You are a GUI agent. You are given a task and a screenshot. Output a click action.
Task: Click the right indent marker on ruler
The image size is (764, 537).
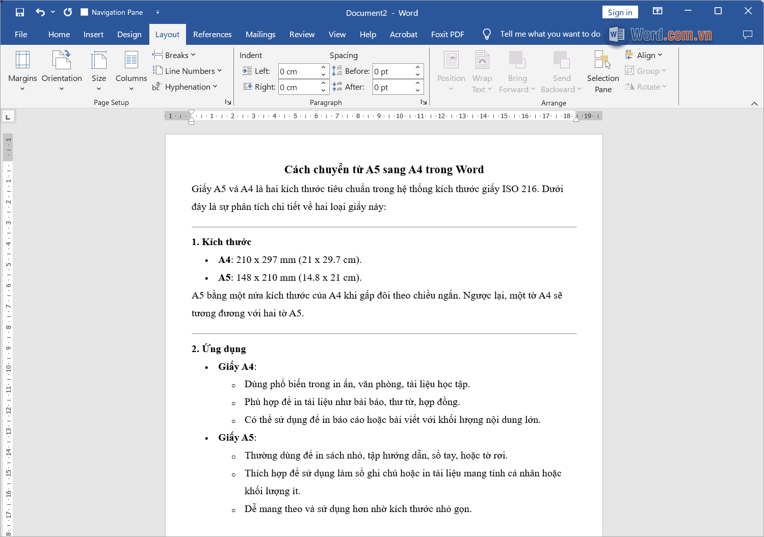[576, 119]
